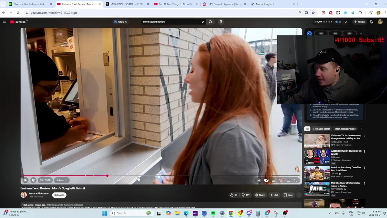Image resolution: width=387 pixels, height=218 pixels.
Task: Open Discord from the taskbar
Action: (249, 213)
